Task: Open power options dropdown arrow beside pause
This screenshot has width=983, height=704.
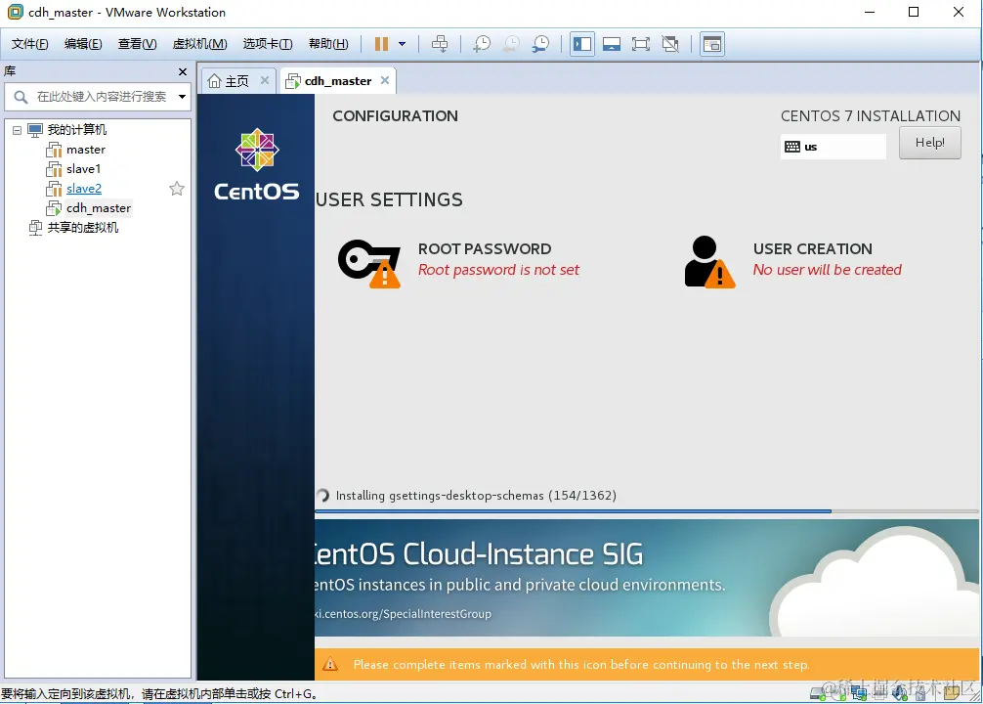Action: click(403, 44)
